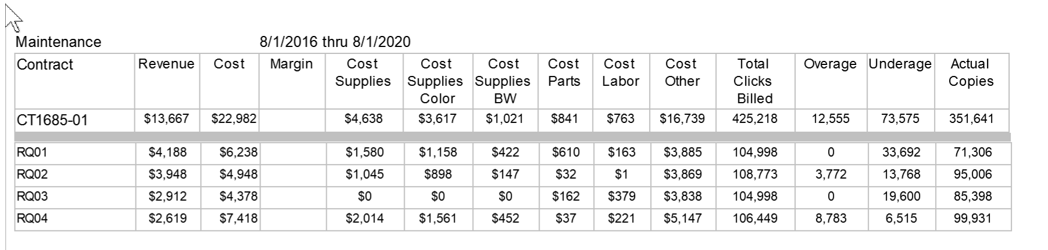Click the Underage column header
The image size is (1048, 250).
[900, 64]
